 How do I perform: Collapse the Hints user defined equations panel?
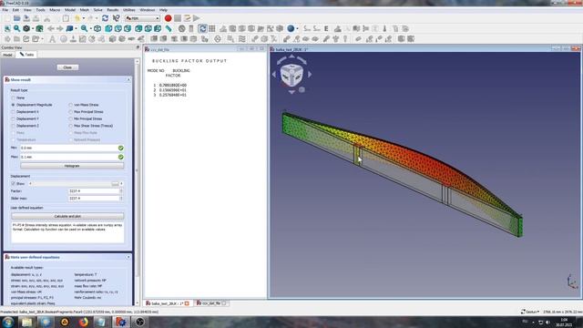[128, 257]
